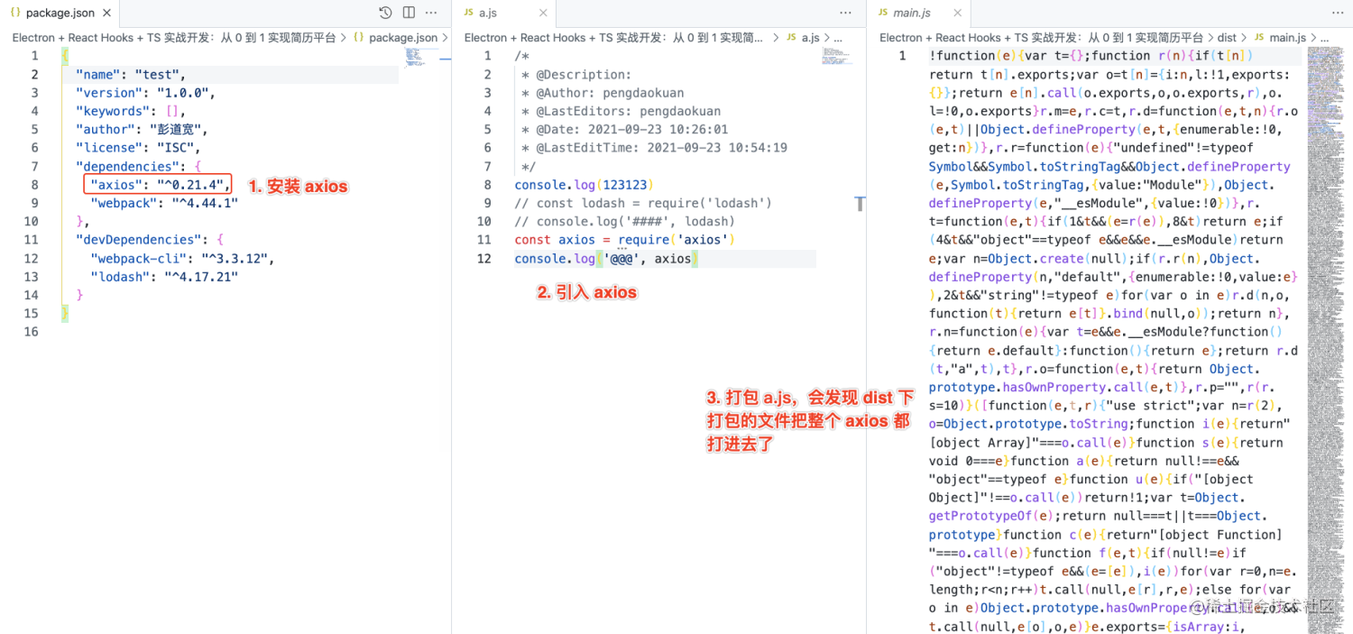This screenshot has width=1353, height=634.
Task: Open the package.json breadcrumb dropdown
Action: [402, 38]
